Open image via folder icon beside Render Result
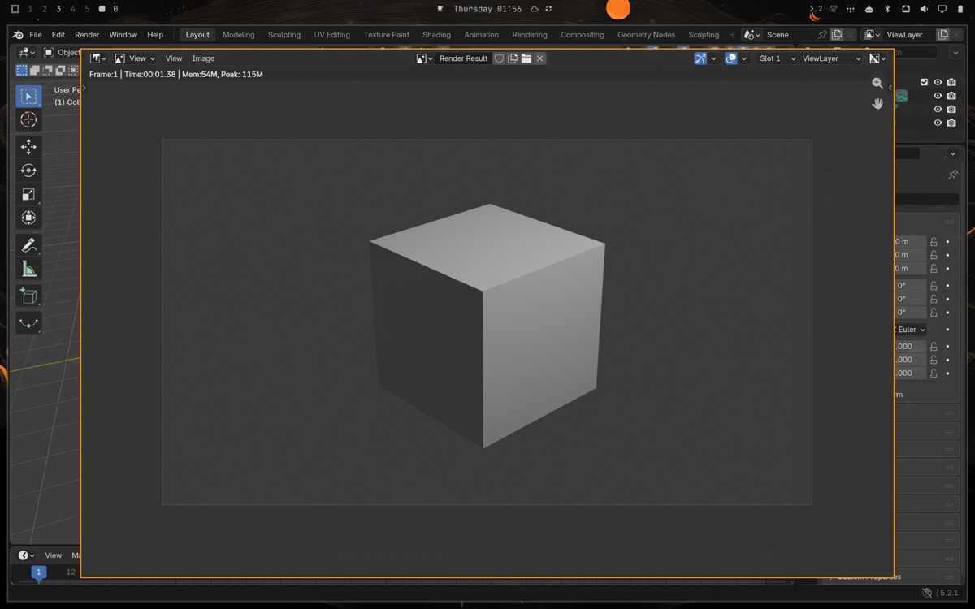975x609 pixels. coord(526,58)
